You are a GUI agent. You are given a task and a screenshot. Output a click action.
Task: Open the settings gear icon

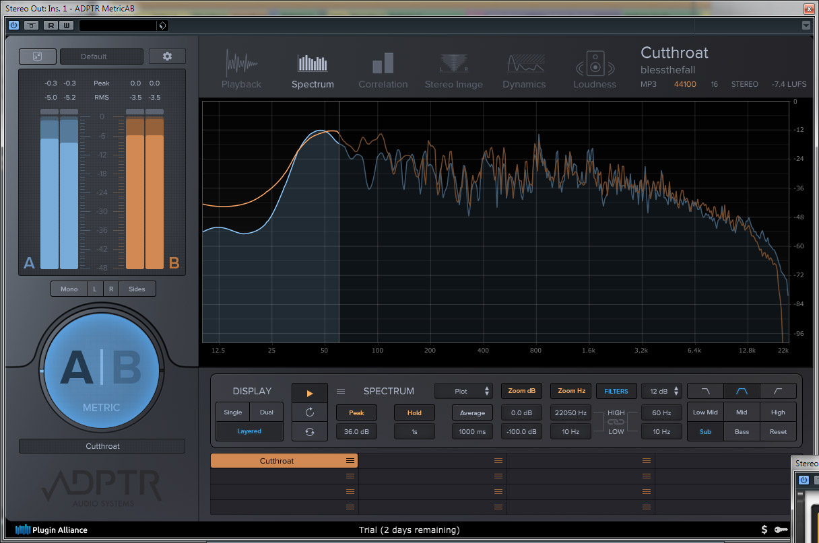pyautogui.click(x=167, y=57)
